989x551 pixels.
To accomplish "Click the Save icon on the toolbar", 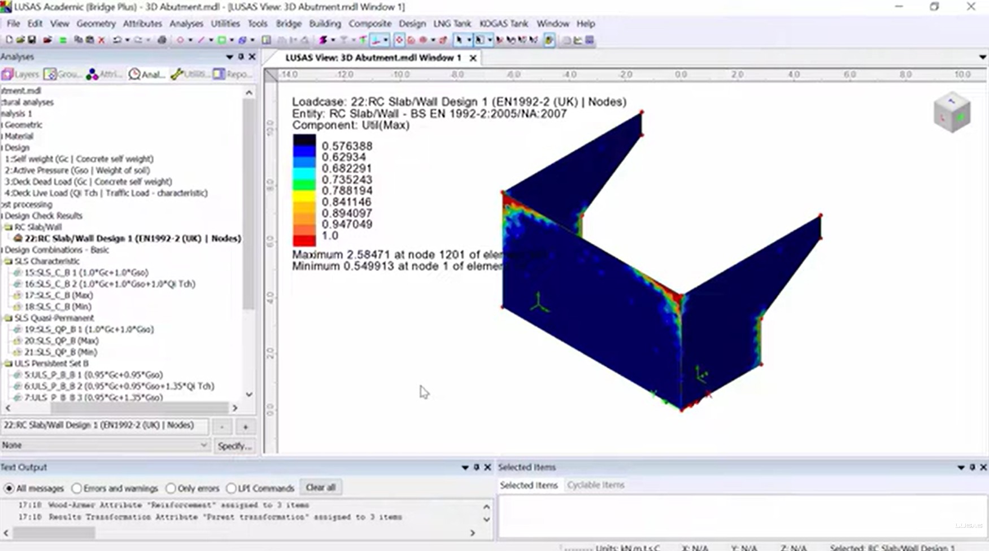I will [33, 40].
